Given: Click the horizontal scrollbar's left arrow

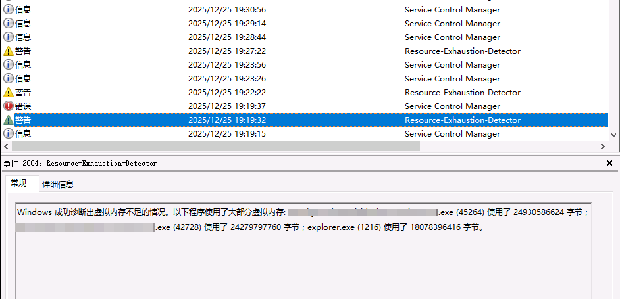Looking at the screenshot, I should [7, 146].
